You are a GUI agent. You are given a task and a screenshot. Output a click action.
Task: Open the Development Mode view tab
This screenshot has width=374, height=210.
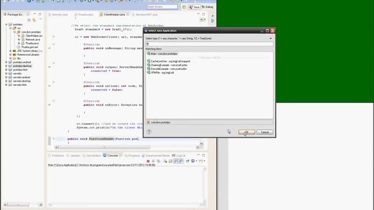coord(156,156)
